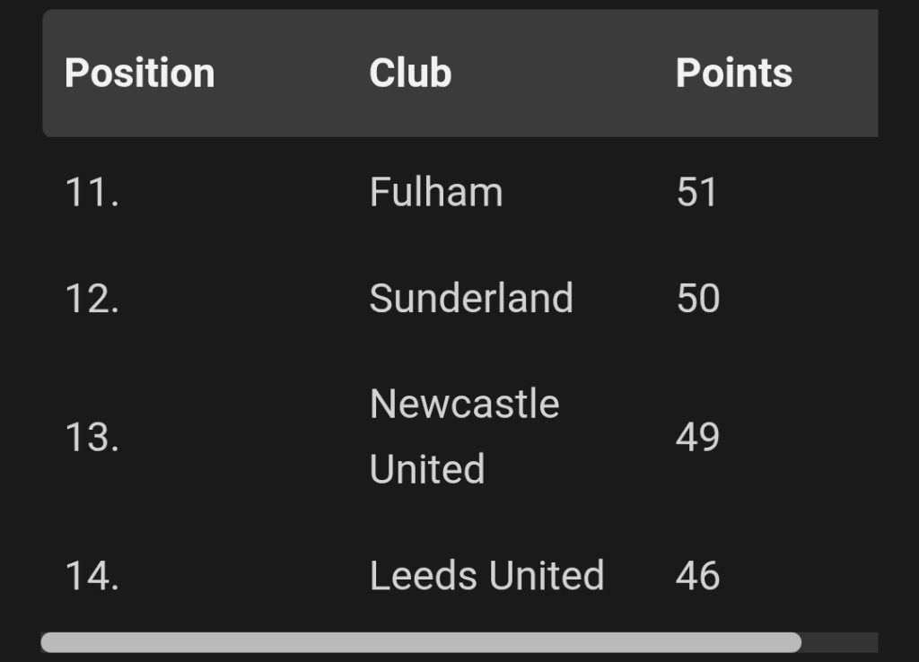This screenshot has height=662, width=919.
Task: Select the Fulham club name
Action: [436, 192]
